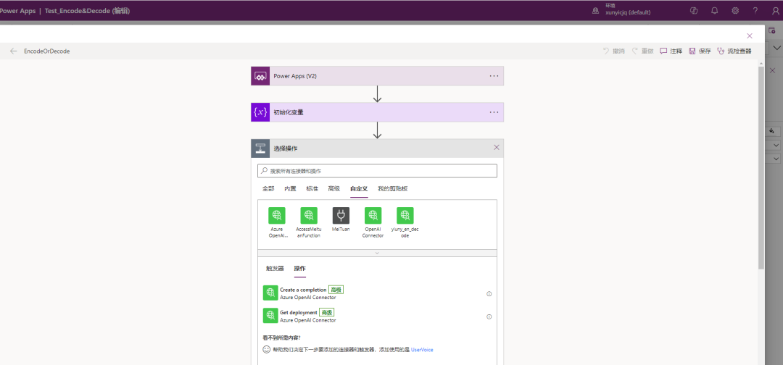This screenshot has height=365, width=783.
Task: Open Power Apps (V2) step options menu
Action: [x=494, y=76]
